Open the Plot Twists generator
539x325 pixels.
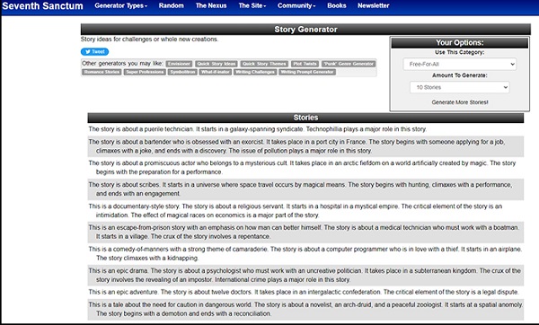305,64
